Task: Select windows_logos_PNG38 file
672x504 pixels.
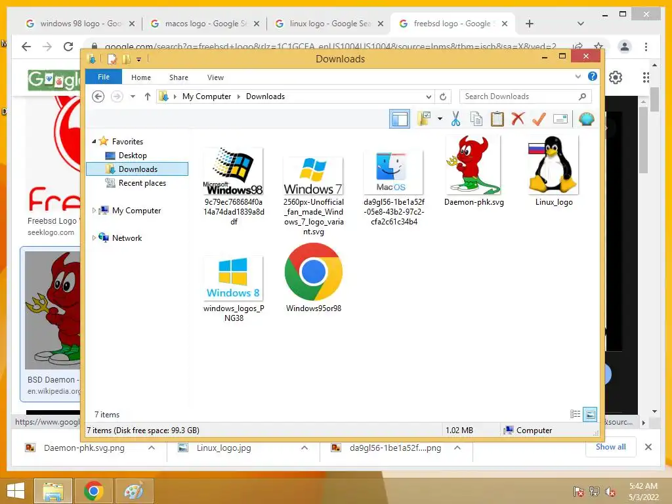Action: (234, 289)
